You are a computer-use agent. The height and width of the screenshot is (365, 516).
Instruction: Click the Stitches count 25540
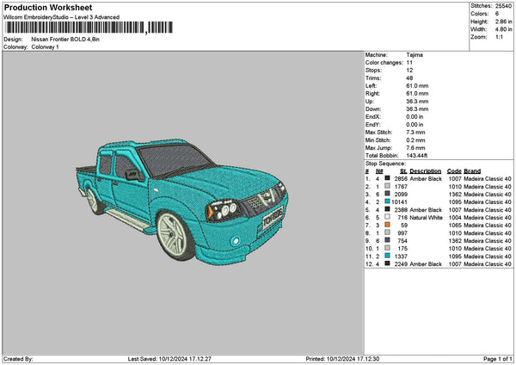(x=504, y=6)
